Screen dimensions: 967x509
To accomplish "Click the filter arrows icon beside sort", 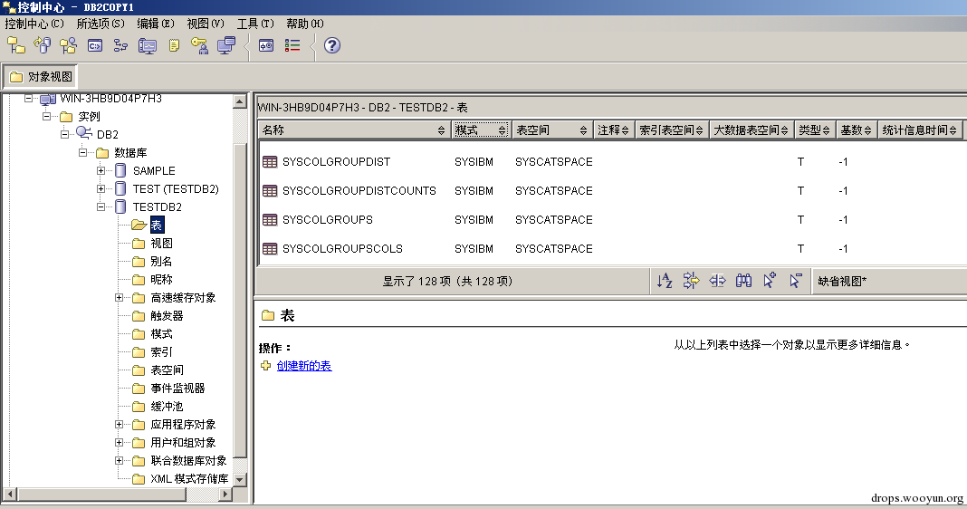I will pos(691,281).
